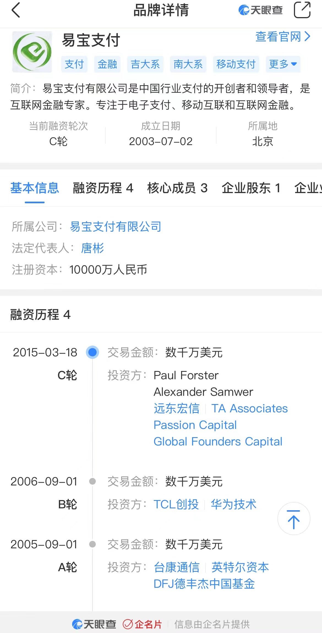Select the 吉大系 tag
The image size is (322, 633).
145,64
